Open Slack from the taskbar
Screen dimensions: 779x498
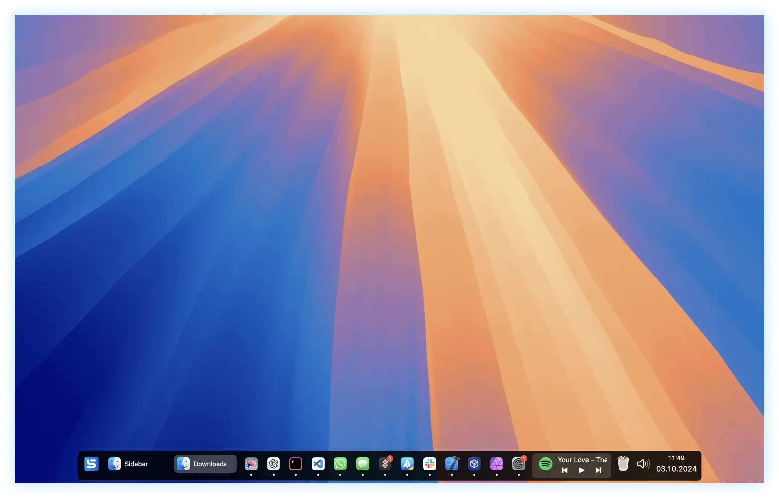430,464
